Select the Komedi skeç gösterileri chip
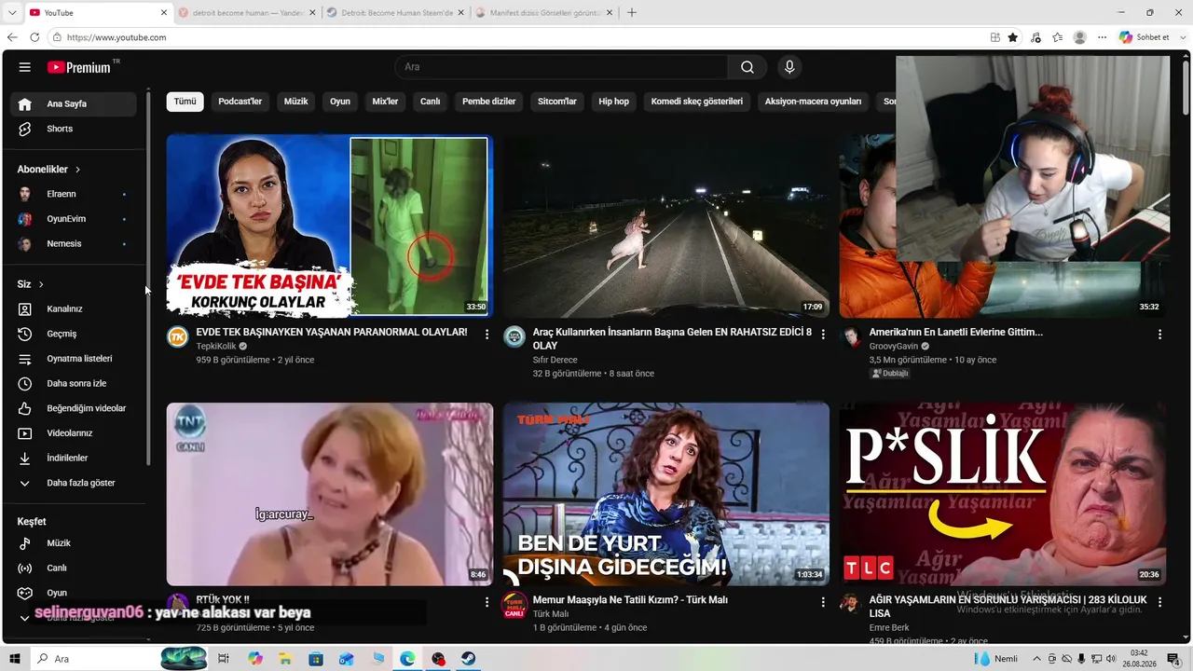 pyautogui.click(x=697, y=102)
